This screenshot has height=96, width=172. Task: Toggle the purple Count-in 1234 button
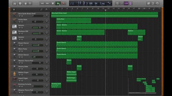[x=126, y=3]
